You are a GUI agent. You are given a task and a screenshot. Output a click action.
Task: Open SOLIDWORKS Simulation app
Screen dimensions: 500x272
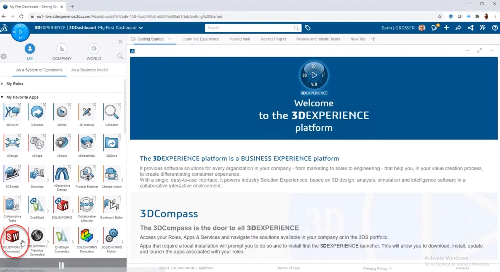[87, 236]
